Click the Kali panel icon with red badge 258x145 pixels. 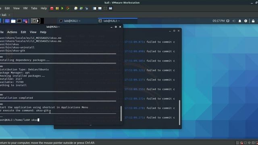coord(25,21)
